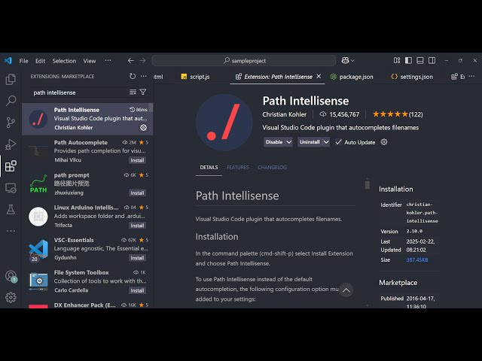Toggle the Auto Update checkbox

tap(339, 142)
